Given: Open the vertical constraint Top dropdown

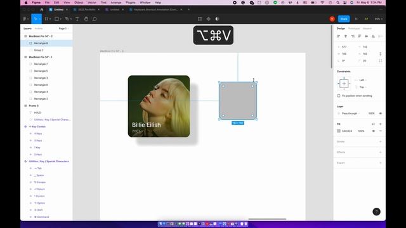Looking at the screenshot, I should tap(363, 87).
